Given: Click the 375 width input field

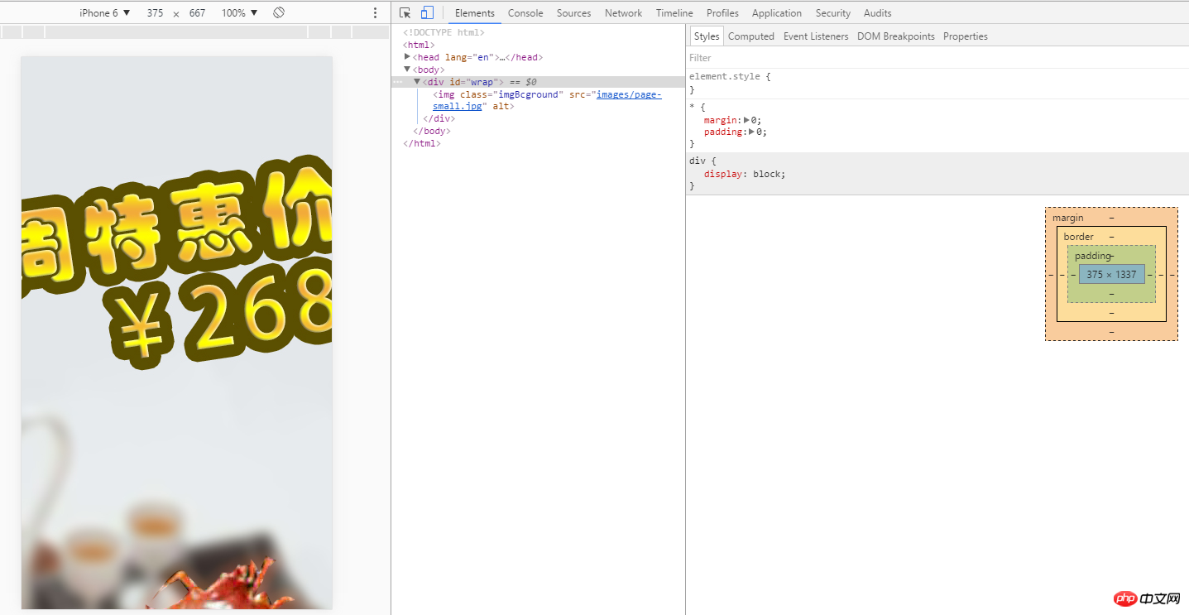Looking at the screenshot, I should [155, 13].
